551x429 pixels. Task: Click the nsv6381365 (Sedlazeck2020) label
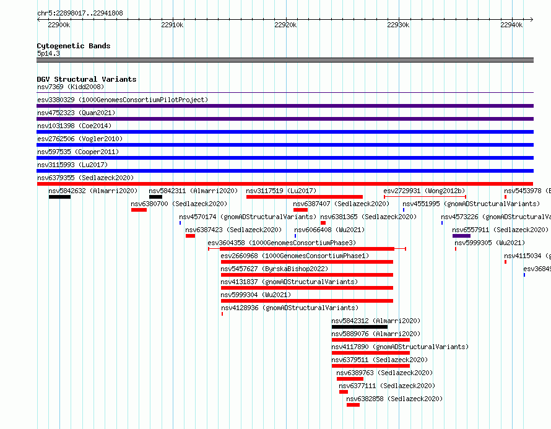point(368,217)
